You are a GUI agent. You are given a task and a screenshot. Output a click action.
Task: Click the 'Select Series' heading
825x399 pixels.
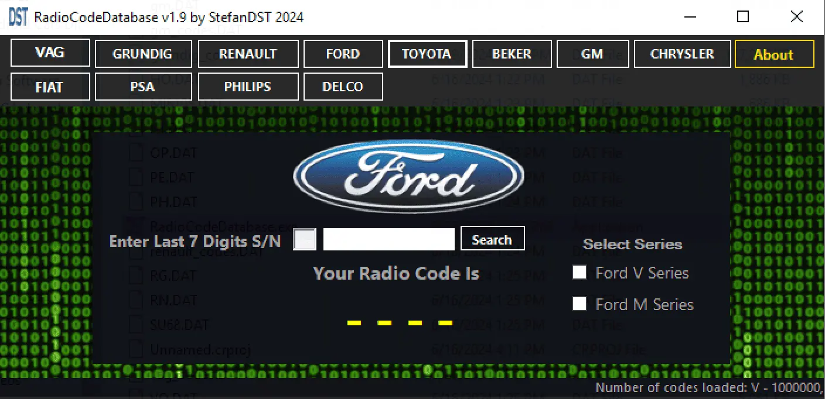[x=633, y=244]
